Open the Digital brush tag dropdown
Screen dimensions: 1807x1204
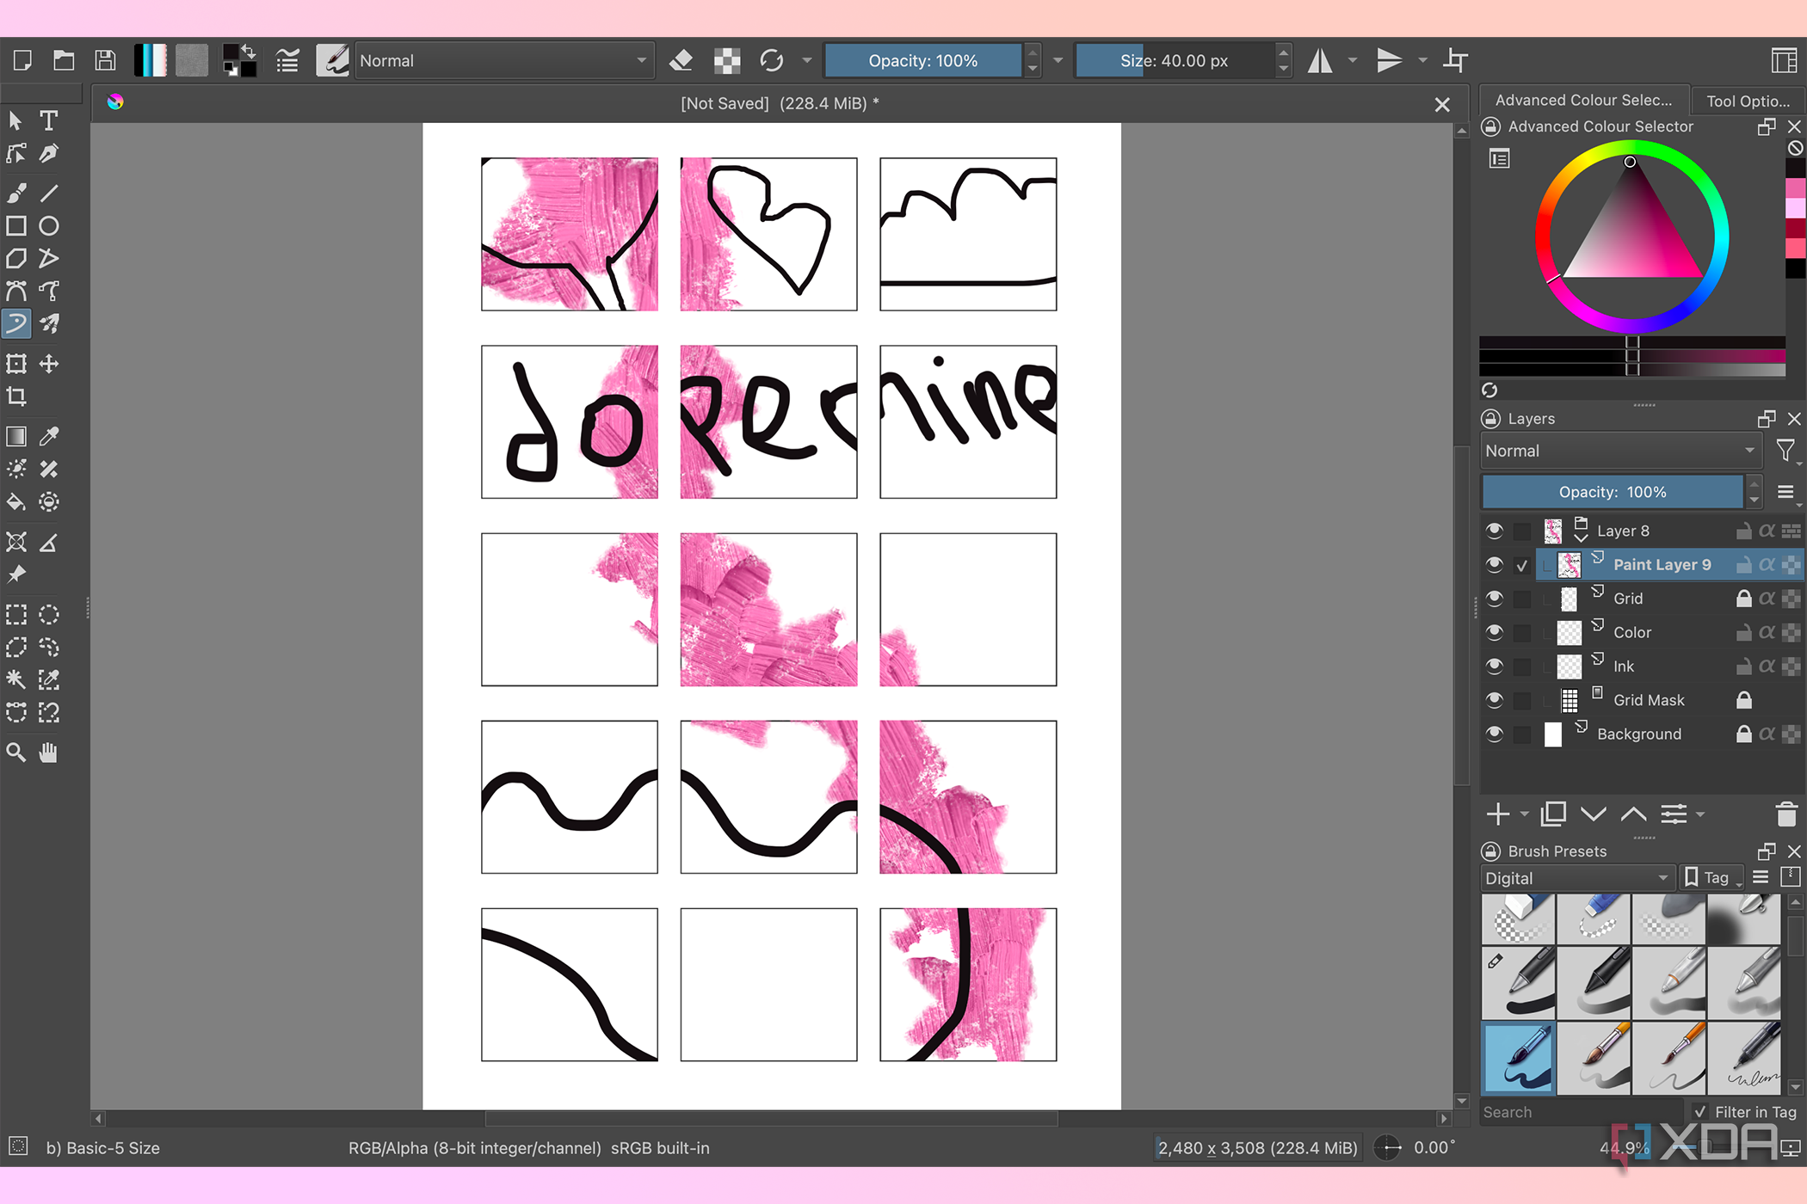pos(1576,878)
